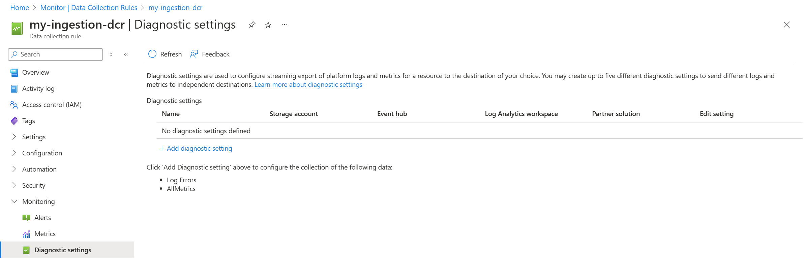Open the Feedback icon in toolbar

tap(194, 54)
